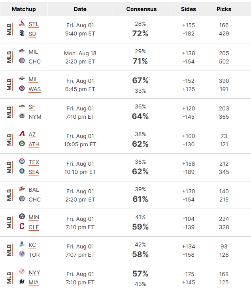Click the Arizona Diamondbacks logo icon
Viewport: 251px width, 293px height.
click(x=22, y=134)
